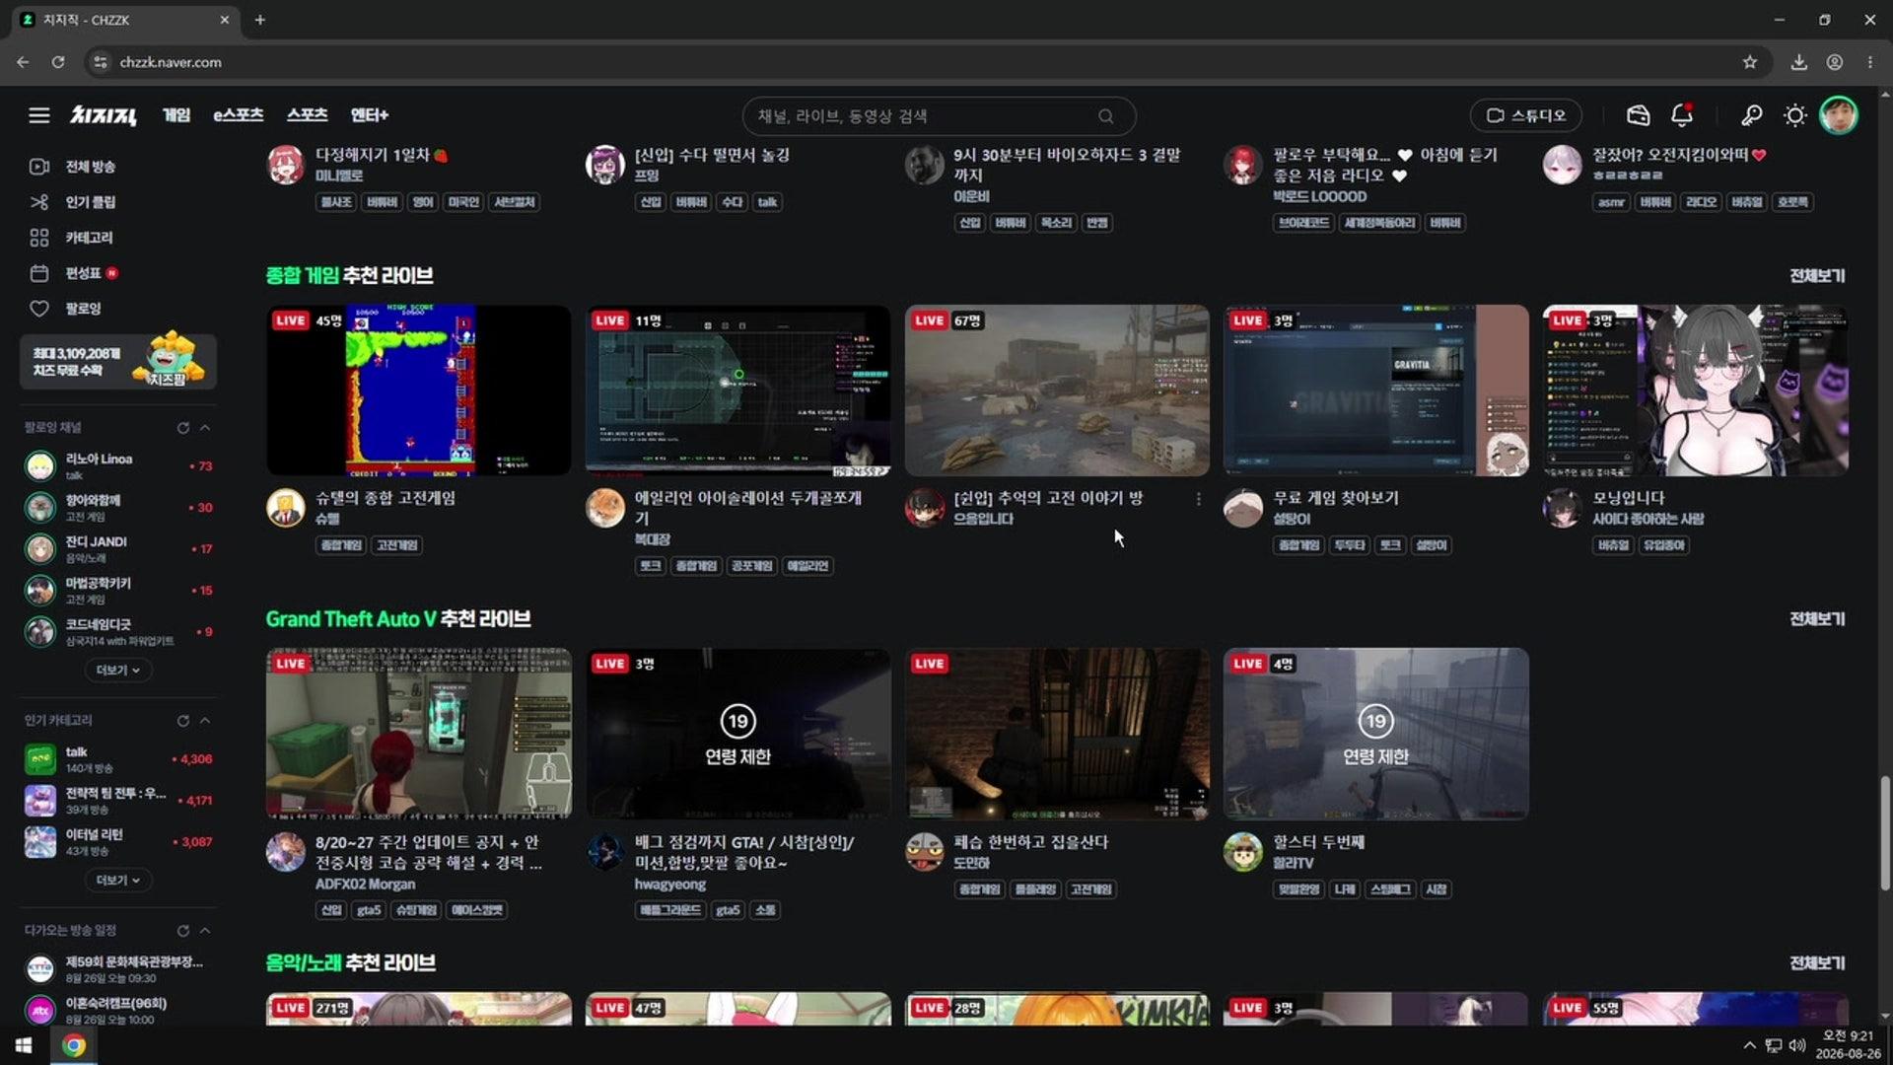Open the notification bell
The image size is (1893, 1065).
pos(1682,115)
